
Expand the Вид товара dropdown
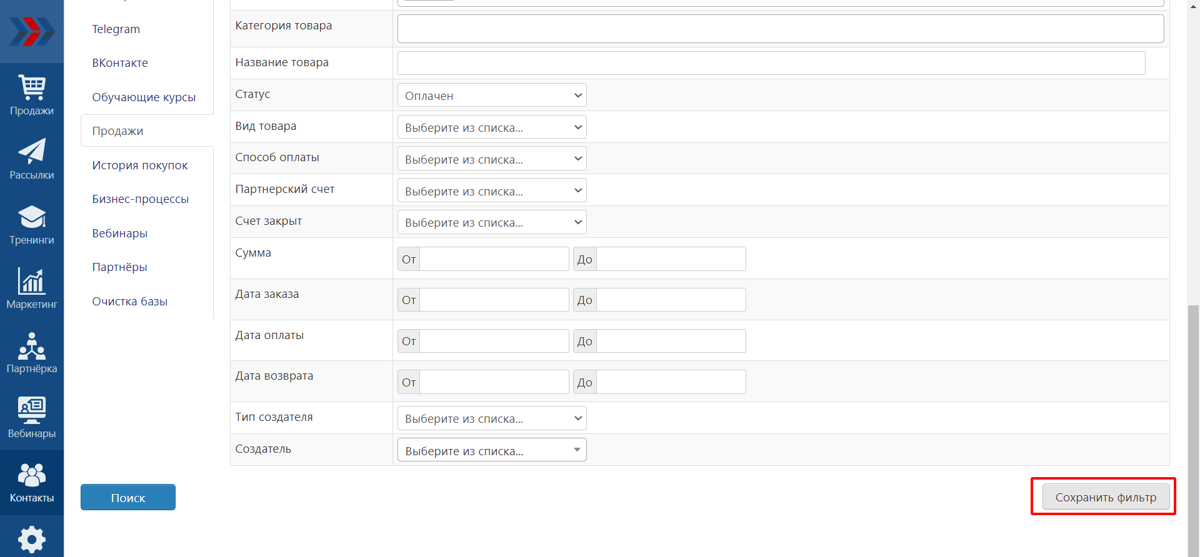[x=492, y=127]
